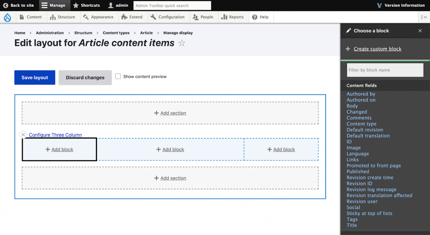Image resolution: width=430 pixels, height=235 pixels.
Task: Click the Drupal logo home icon
Action: (7, 17)
